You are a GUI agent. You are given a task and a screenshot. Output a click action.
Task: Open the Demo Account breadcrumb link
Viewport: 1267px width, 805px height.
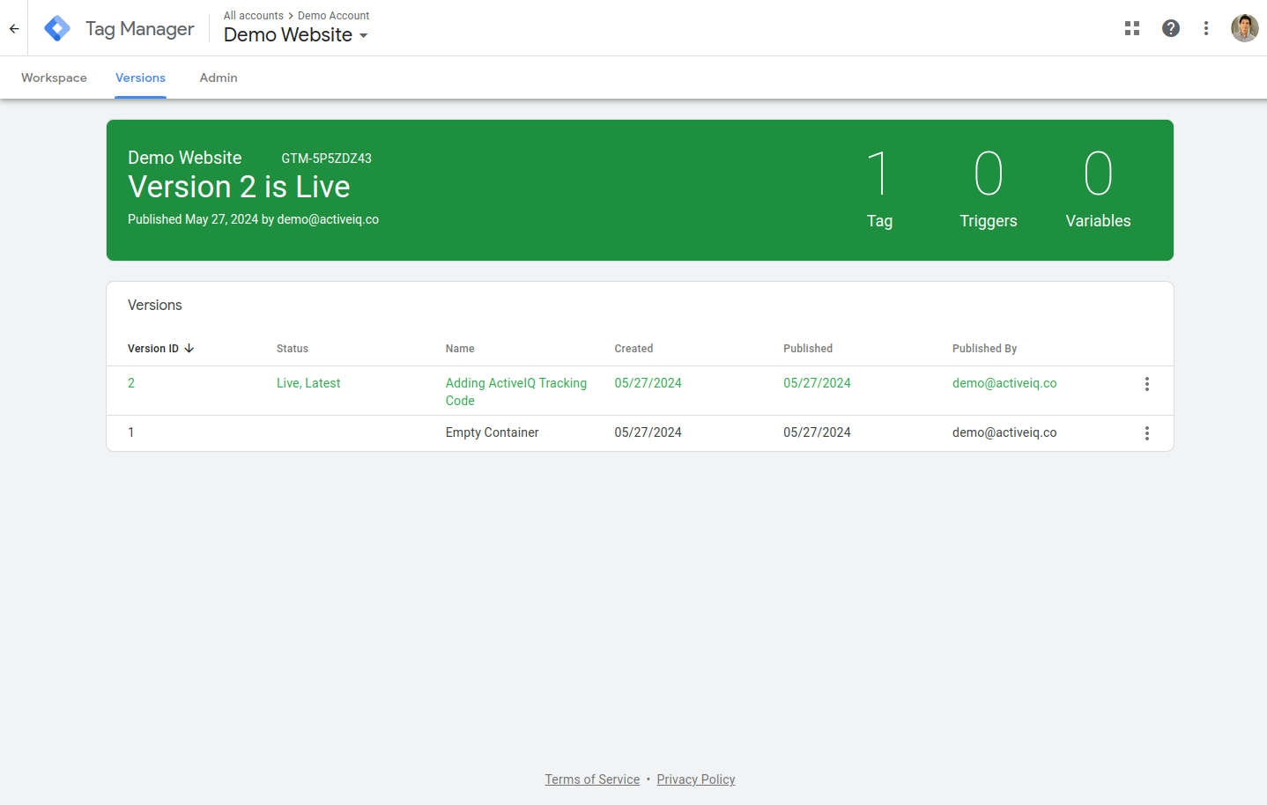[x=334, y=16]
